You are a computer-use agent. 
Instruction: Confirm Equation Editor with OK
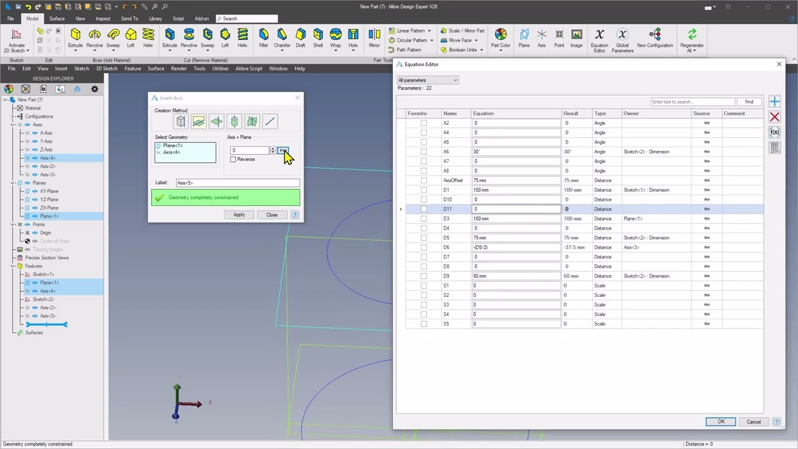coord(721,422)
